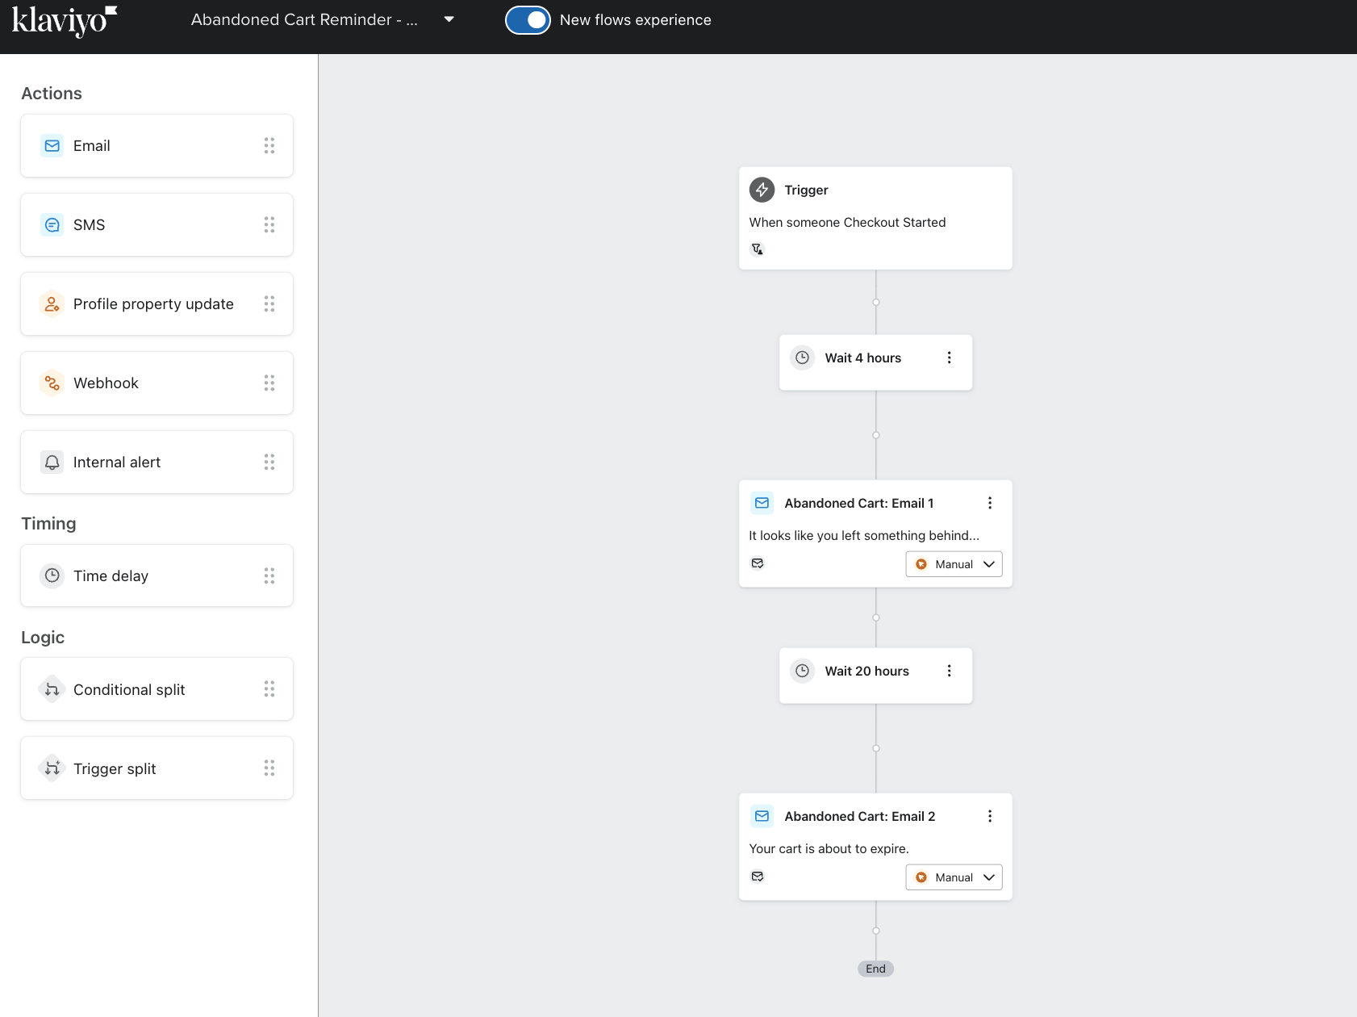This screenshot has height=1017, width=1357.
Task: Open the Wait 4 hours options menu
Action: 949,358
